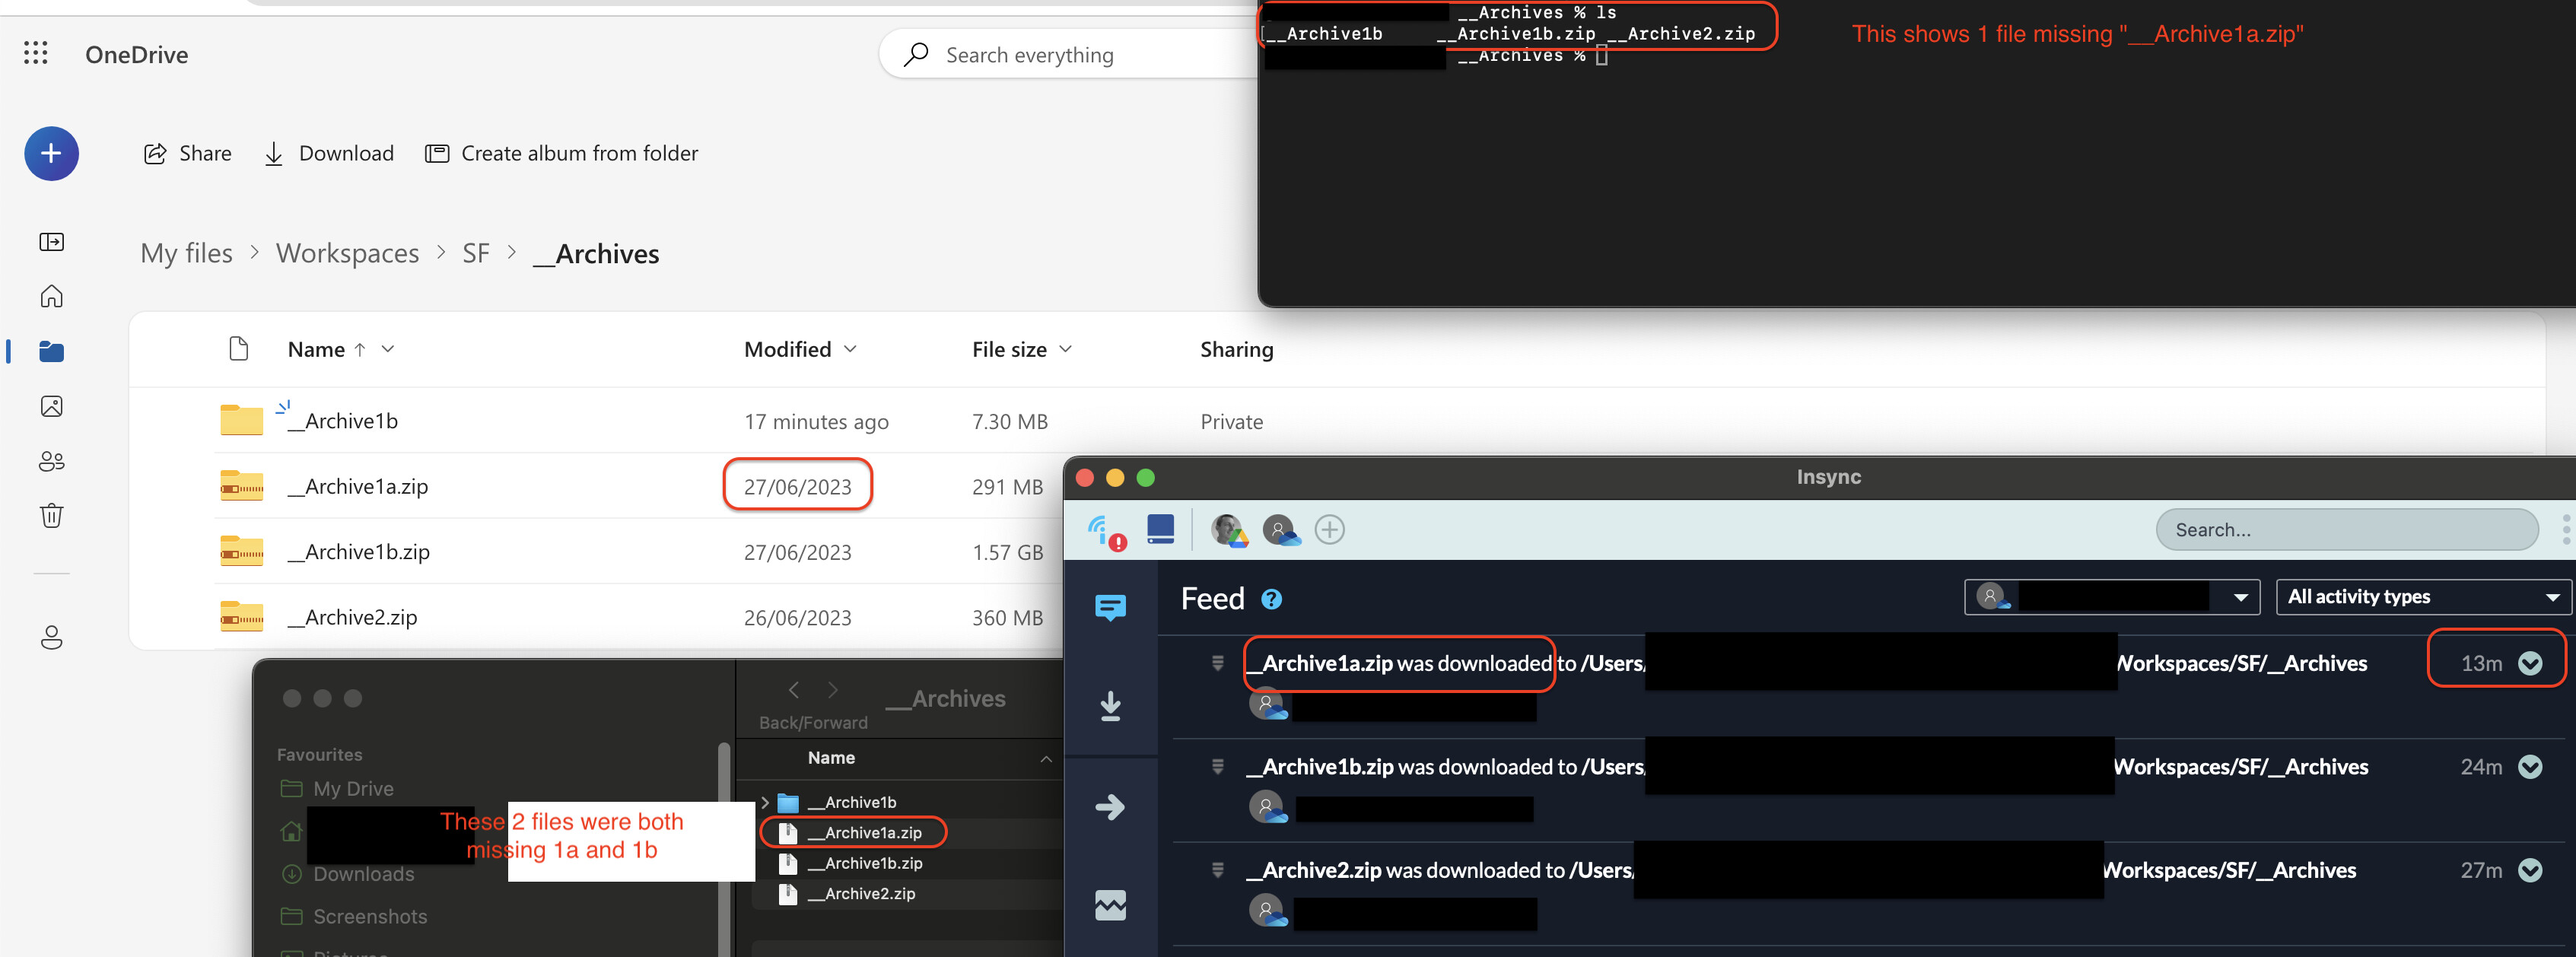Open the OneDrive app launcher grid
This screenshot has width=2576, height=957.
(x=36, y=53)
